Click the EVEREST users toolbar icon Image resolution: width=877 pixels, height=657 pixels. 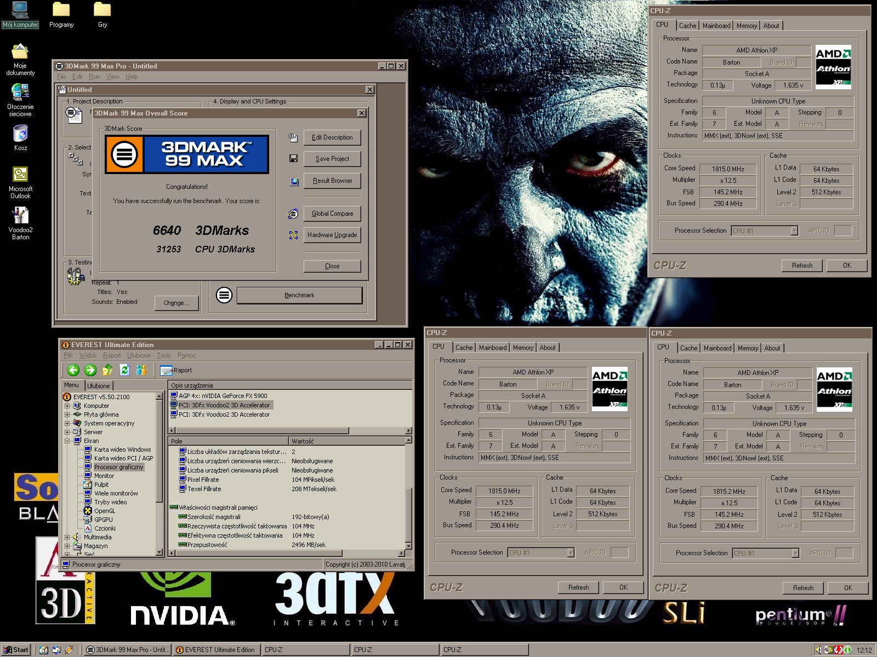click(141, 370)
